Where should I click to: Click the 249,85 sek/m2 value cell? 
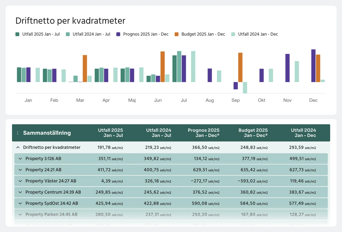coord(109,192)
